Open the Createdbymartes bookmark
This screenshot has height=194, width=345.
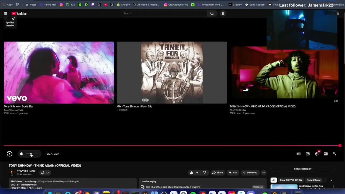click(176, 5)
